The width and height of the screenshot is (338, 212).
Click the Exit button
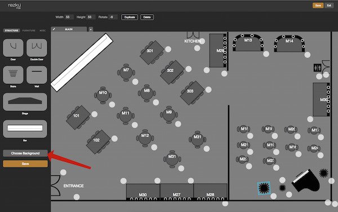[x=329, y=6]
